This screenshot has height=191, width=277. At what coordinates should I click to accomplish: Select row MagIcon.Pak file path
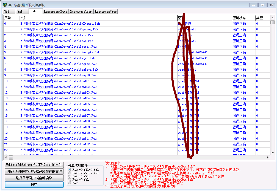pyautogui.click(x=59, y=70)
